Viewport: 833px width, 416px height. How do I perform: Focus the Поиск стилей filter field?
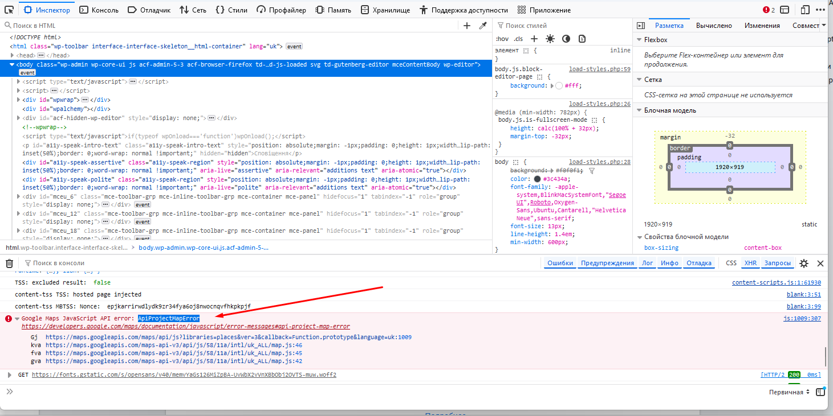coord(562,26)
